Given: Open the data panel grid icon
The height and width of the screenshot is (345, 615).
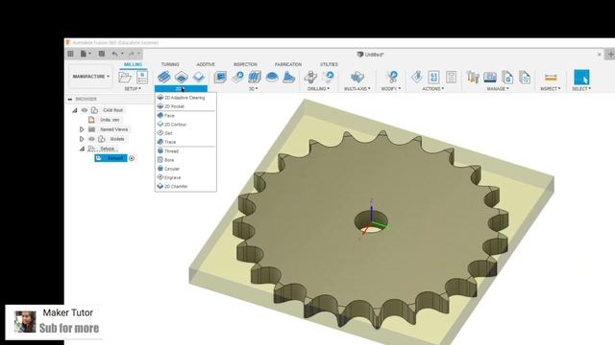Looking at the screenshot, I should point(70,54).
